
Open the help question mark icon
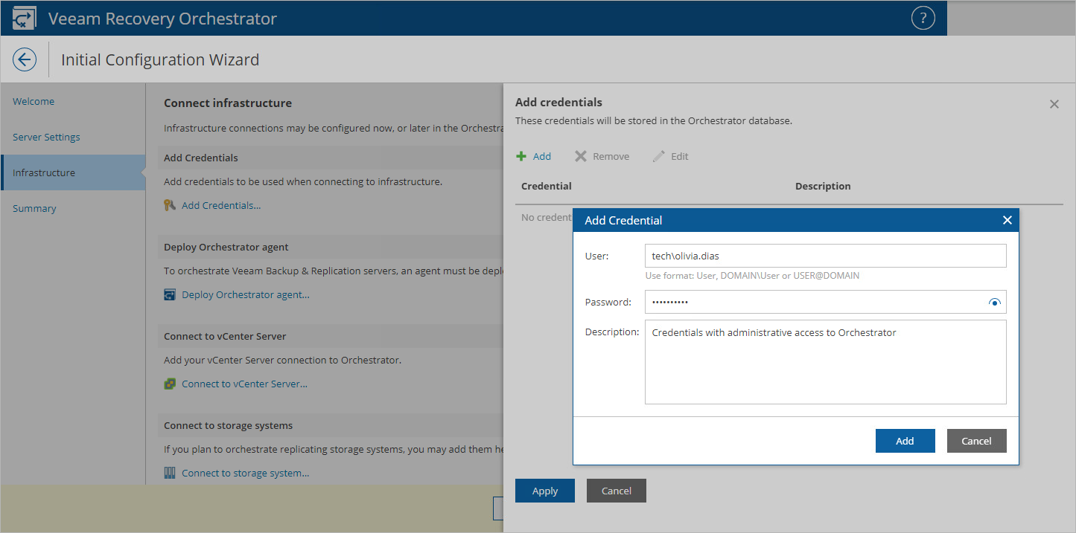pos(923,19)
